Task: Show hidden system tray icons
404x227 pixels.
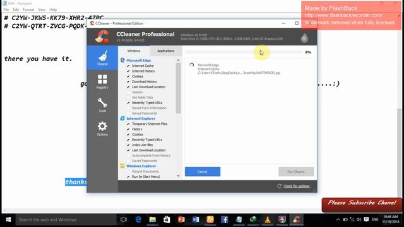Action: point(338,219)
